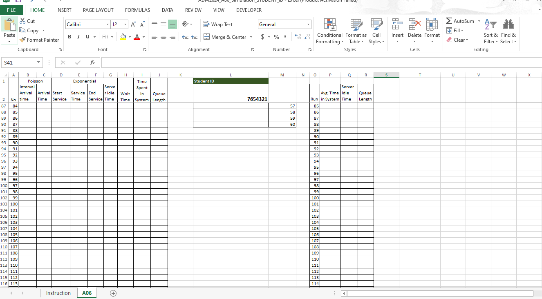Click the Format as Table button
The width and height of the screenshot is (542, 299).
coord(356,31)
